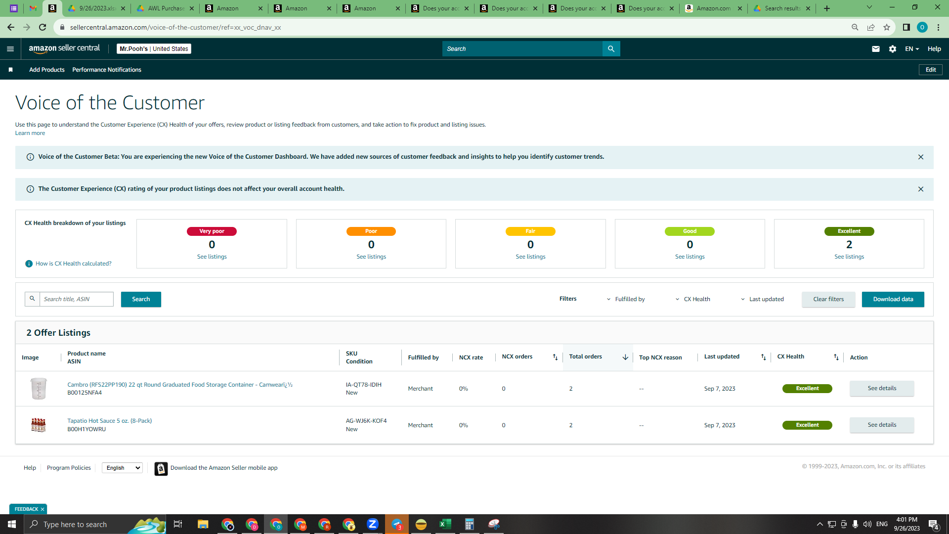Dismiss the Voice of the Customer Beta banner
949x534 pixels.
921,157
